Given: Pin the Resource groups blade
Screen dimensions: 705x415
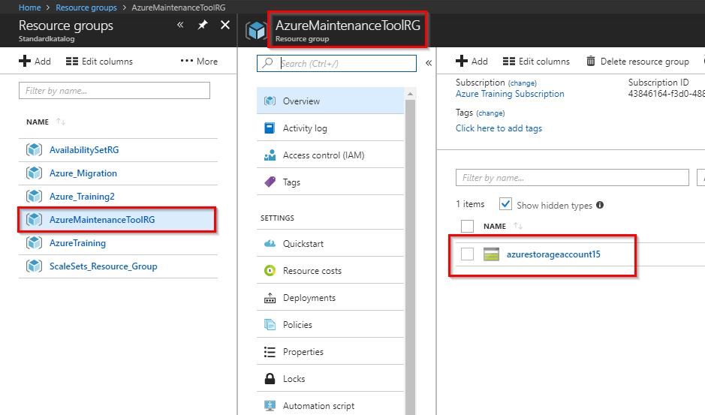Looking at the screenshot, I should pyautogui.click(x=203, y=26).
